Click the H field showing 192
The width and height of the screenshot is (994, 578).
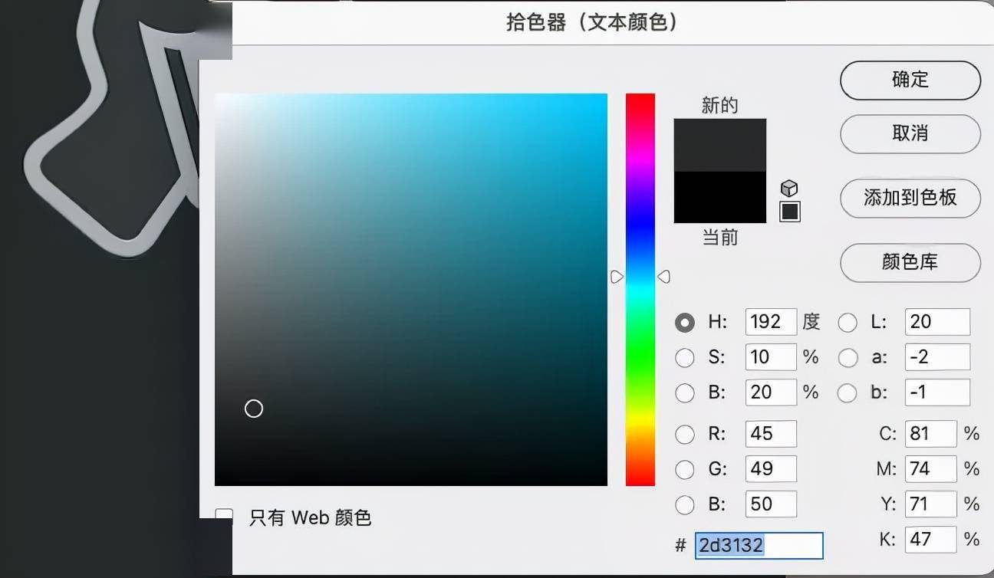771,322
